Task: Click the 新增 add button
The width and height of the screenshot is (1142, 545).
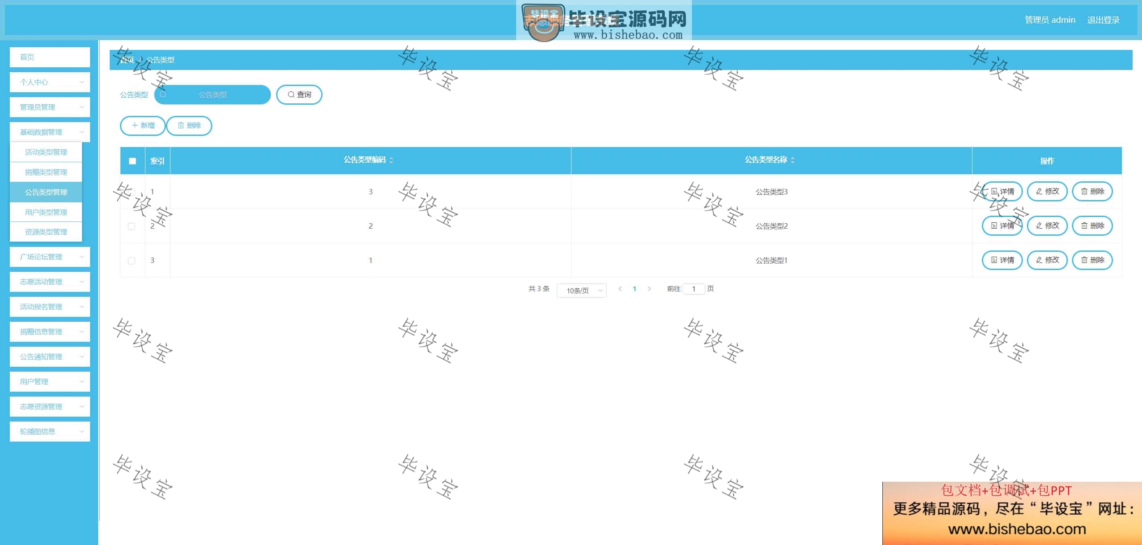Action: [x=143, y=126]
